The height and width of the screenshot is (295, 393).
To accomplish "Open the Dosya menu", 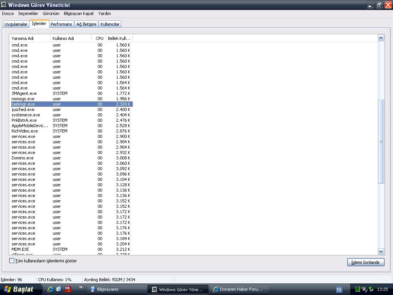I will tap(8, 13).
